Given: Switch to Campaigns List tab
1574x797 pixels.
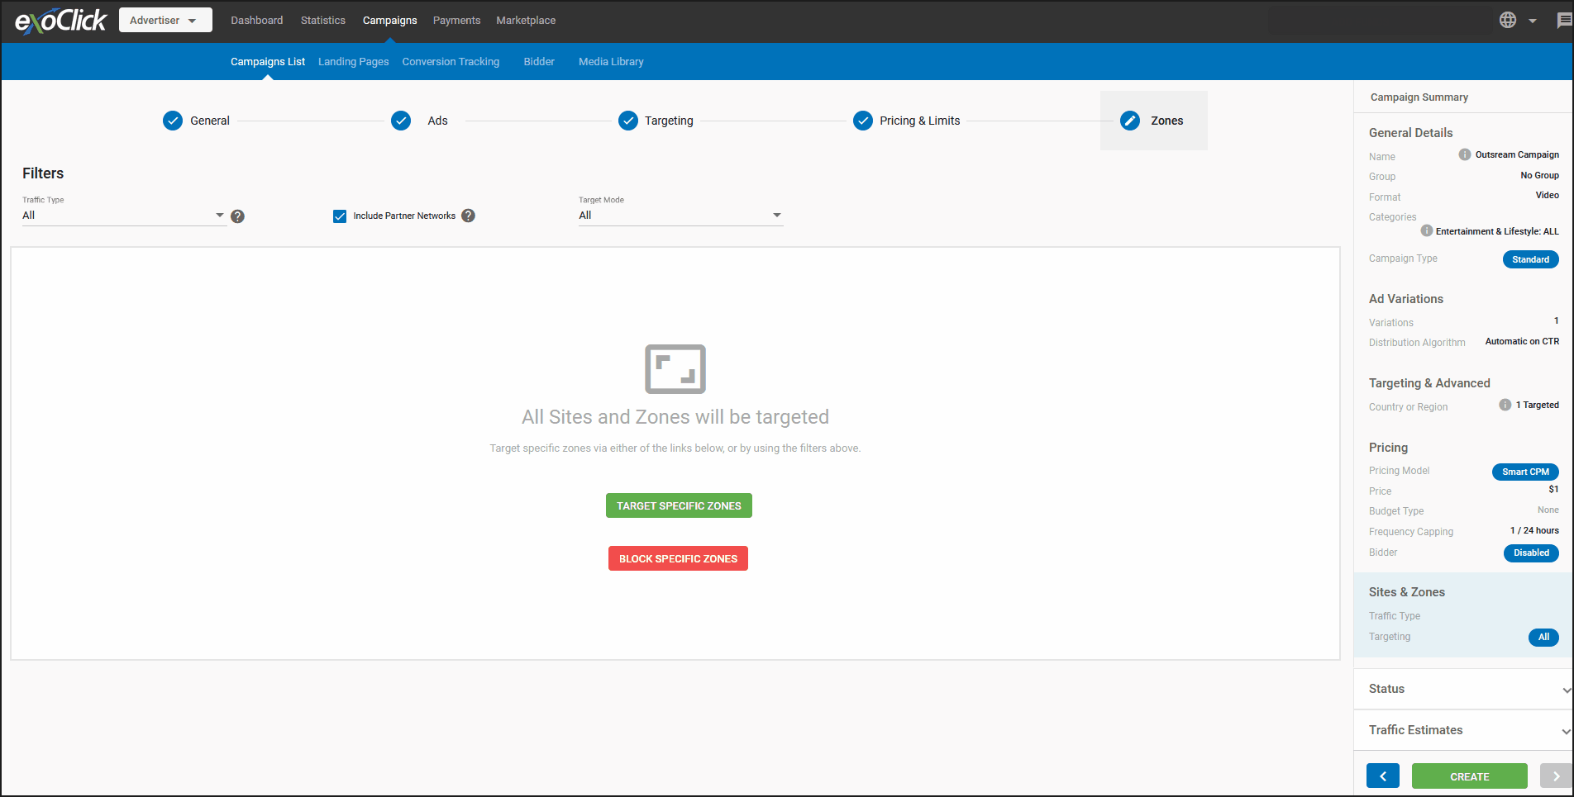Looking at the screenshot, I should [x=268, y=61].
